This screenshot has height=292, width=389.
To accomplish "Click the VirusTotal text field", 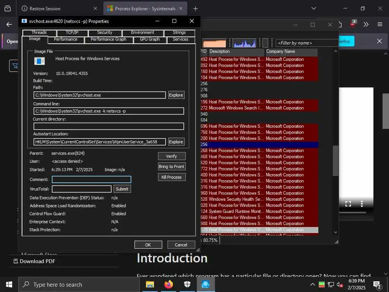I will [82, 189].
